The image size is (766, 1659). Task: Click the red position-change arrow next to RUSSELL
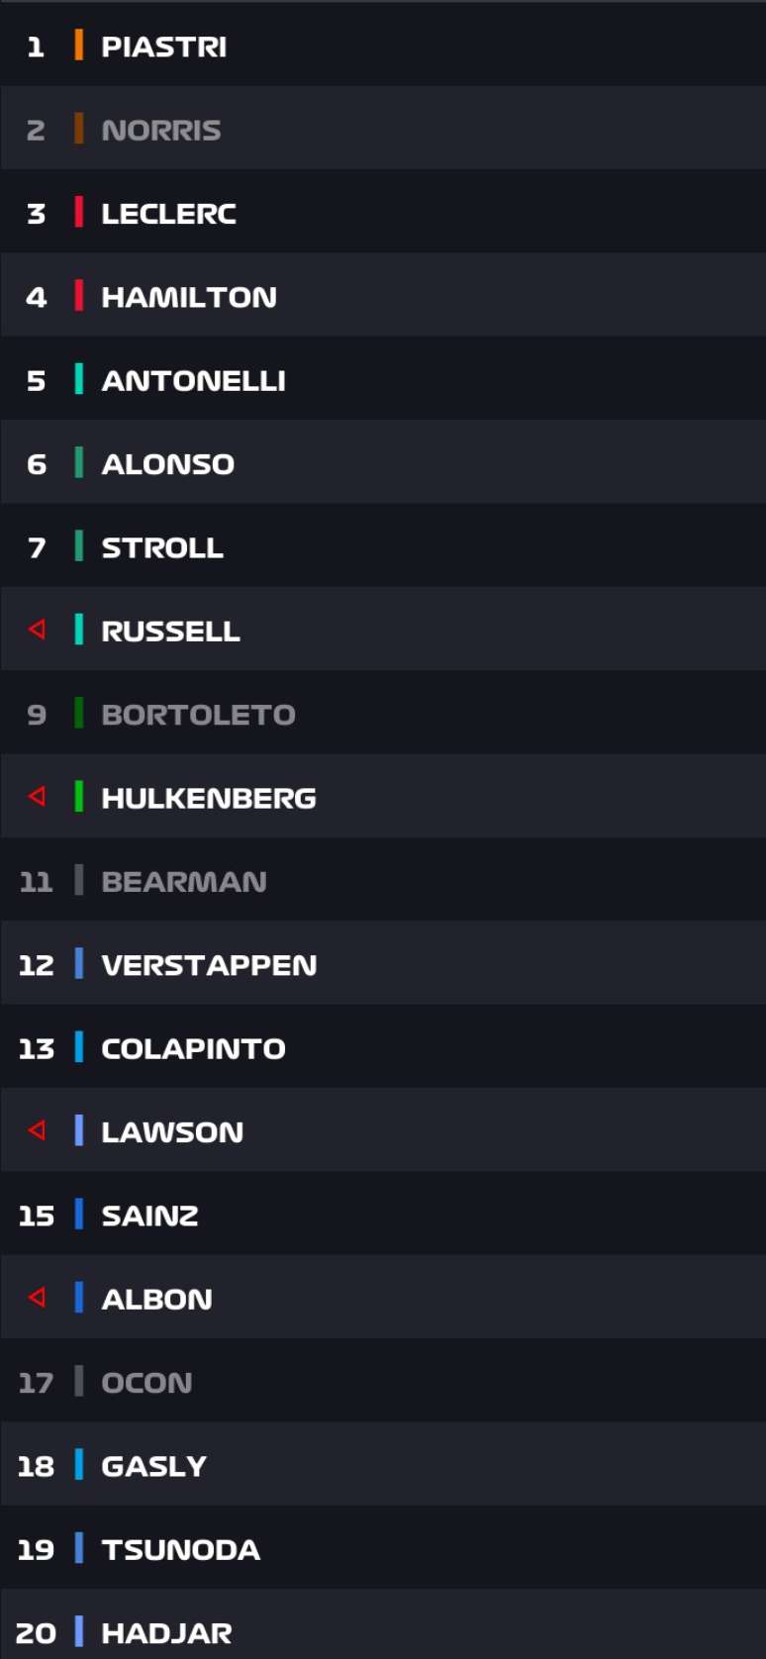pyautogui.click(x=38, y=631)
